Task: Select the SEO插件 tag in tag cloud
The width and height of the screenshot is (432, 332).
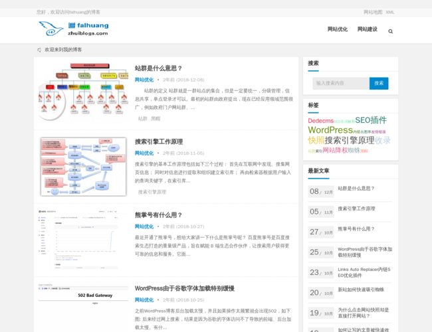Action: tap(370, 120)
